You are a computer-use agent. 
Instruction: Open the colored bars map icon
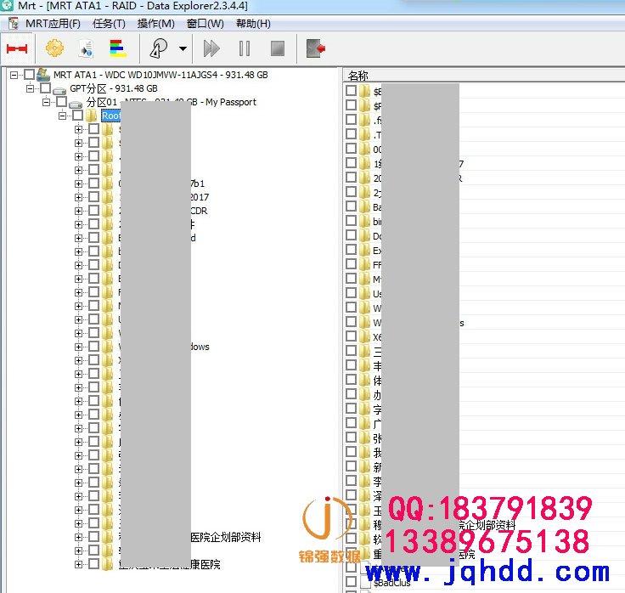pos(118,48)
